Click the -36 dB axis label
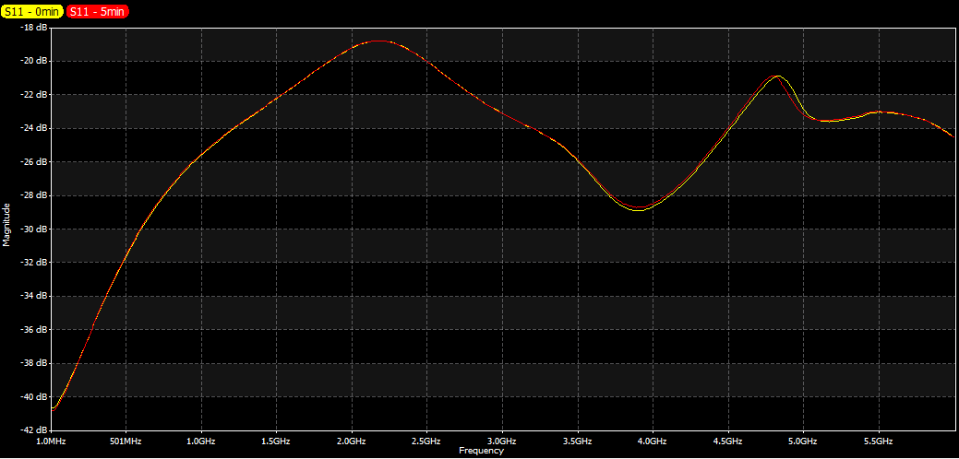 point(33,330)
